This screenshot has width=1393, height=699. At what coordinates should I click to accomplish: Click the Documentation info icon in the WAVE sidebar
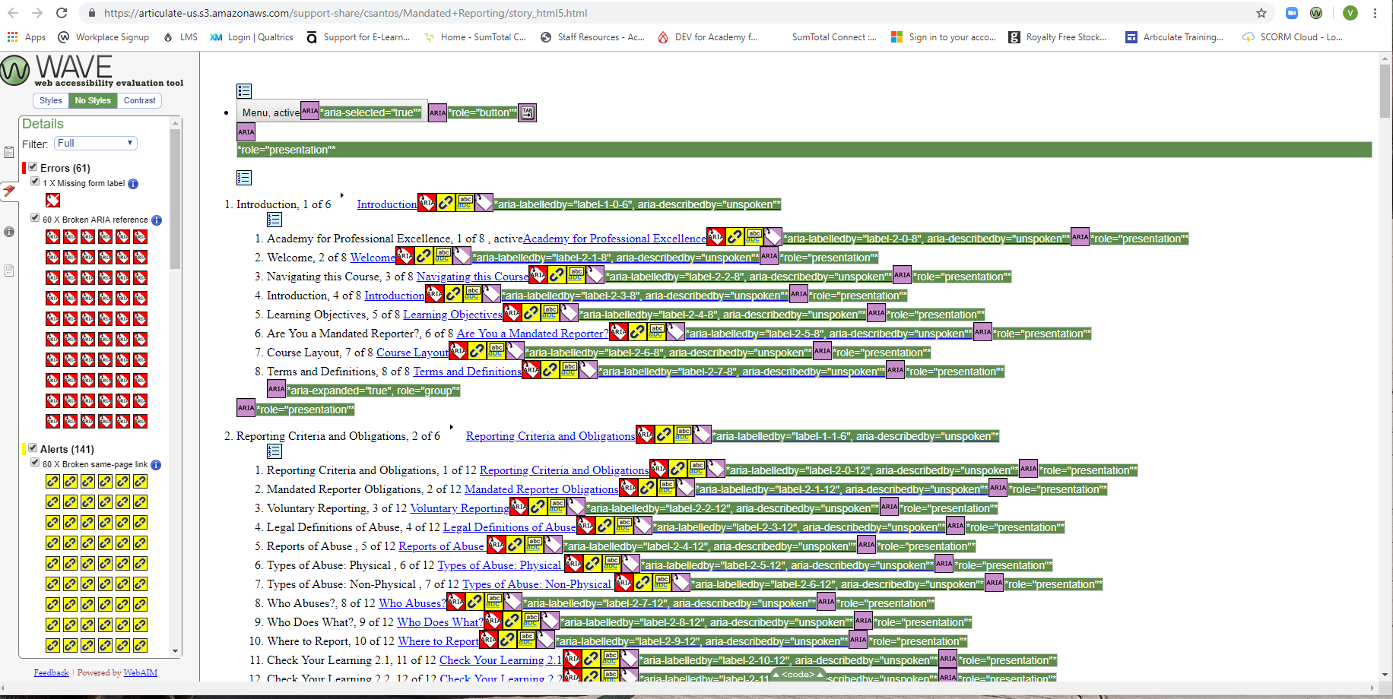pyautogui.click(x=9, y=232)
